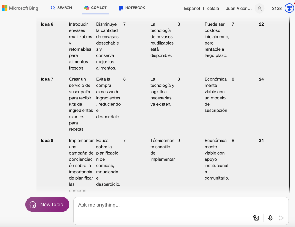
Task: Click the magnifying glass Search icon
Action: click(x=53, y=8)
